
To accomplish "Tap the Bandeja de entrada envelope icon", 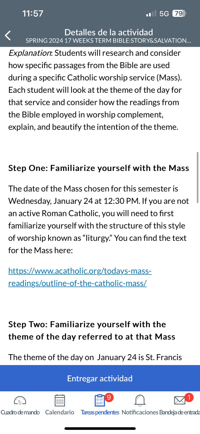I will (x=179, y=400).
